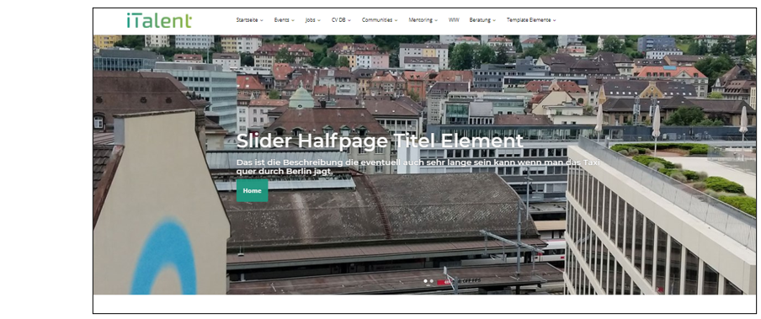Select the second slider pagination dot
The image size is (761, 319).
tap(432, 281)
